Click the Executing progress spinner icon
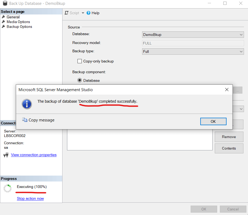248x215 pixels. pyautogui.click(x=8, y=188)
